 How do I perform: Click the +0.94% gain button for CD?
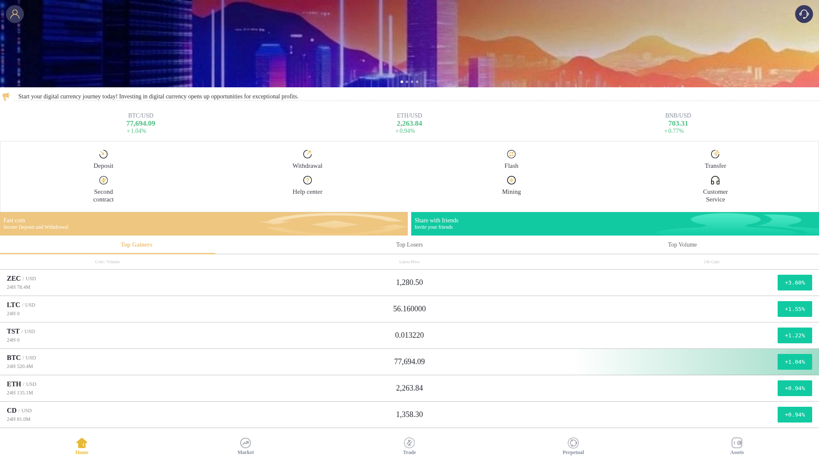tap(795, 415)
